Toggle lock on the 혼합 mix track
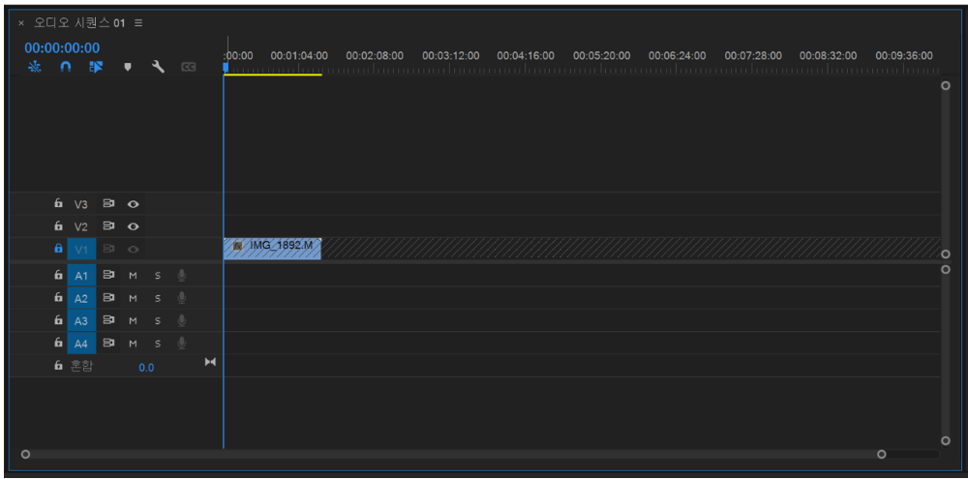 [58, 366]
